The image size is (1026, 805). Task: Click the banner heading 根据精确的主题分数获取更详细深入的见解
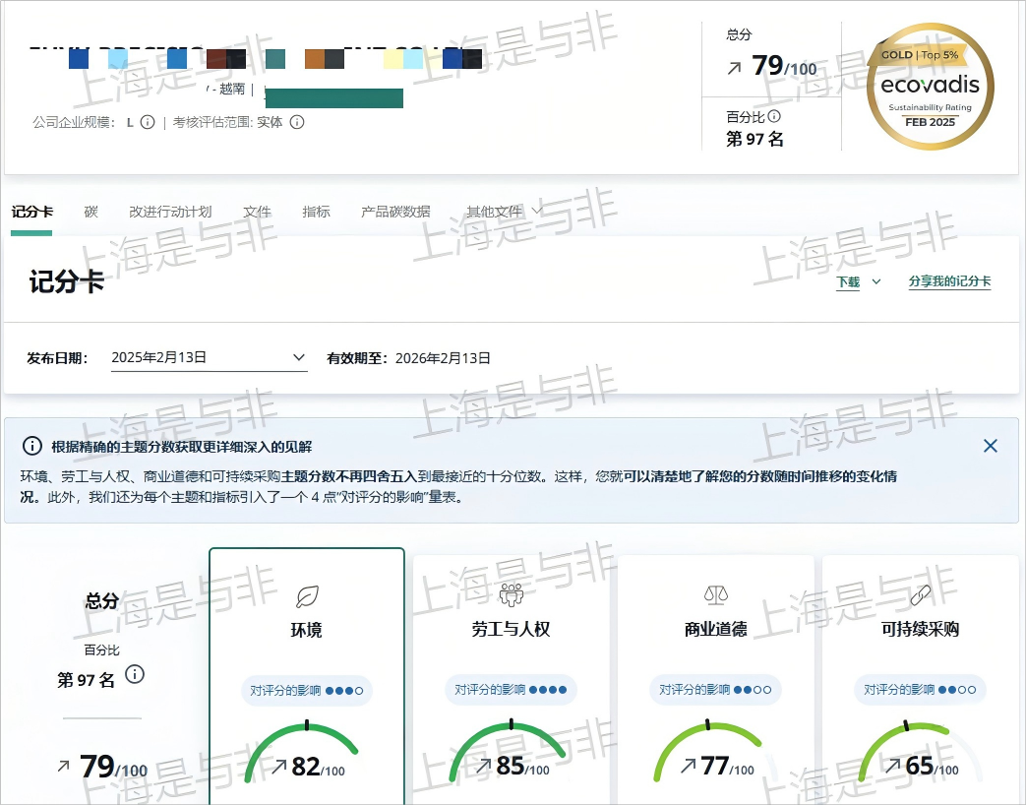click(x=182, y=447)
